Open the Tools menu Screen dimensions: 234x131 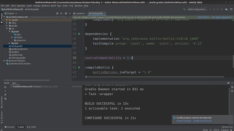65,6
